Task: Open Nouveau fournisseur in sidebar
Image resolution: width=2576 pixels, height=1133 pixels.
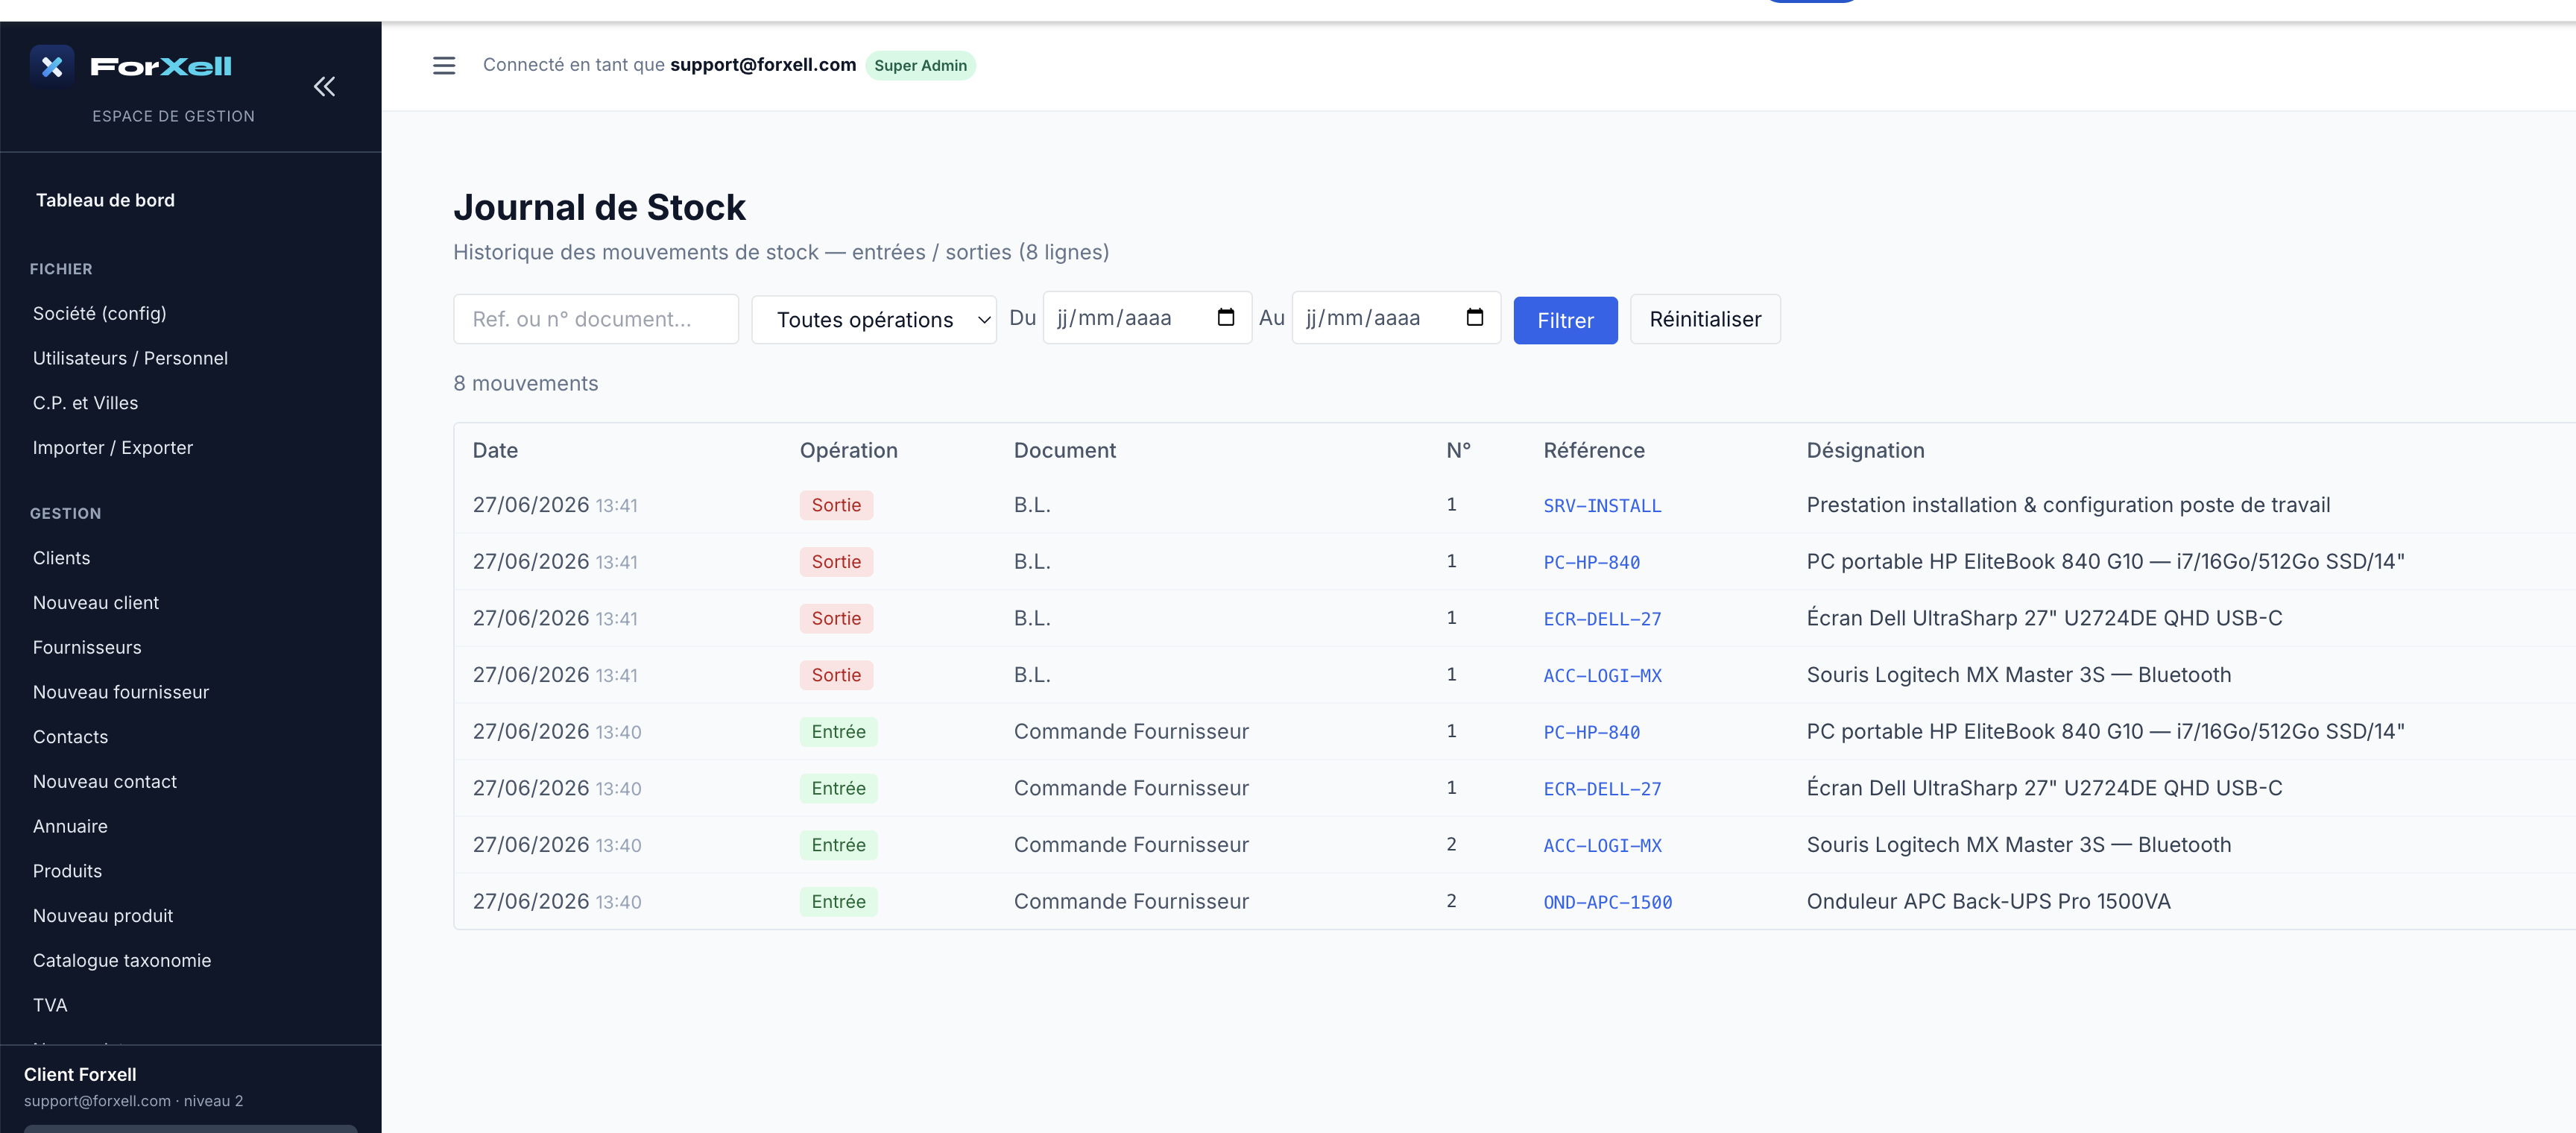Action: point(121,692)
